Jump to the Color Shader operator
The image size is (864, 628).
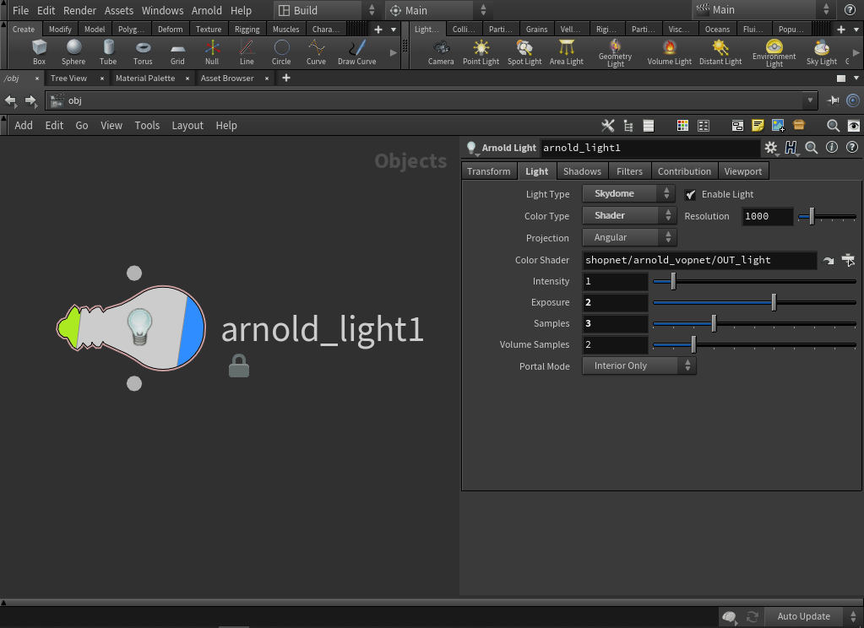[x=829, y=261]
